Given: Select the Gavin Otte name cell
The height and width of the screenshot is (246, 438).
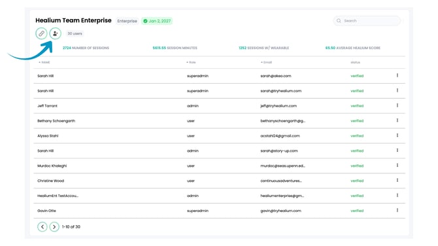Looking at the screenshot, I should point(46,211).
